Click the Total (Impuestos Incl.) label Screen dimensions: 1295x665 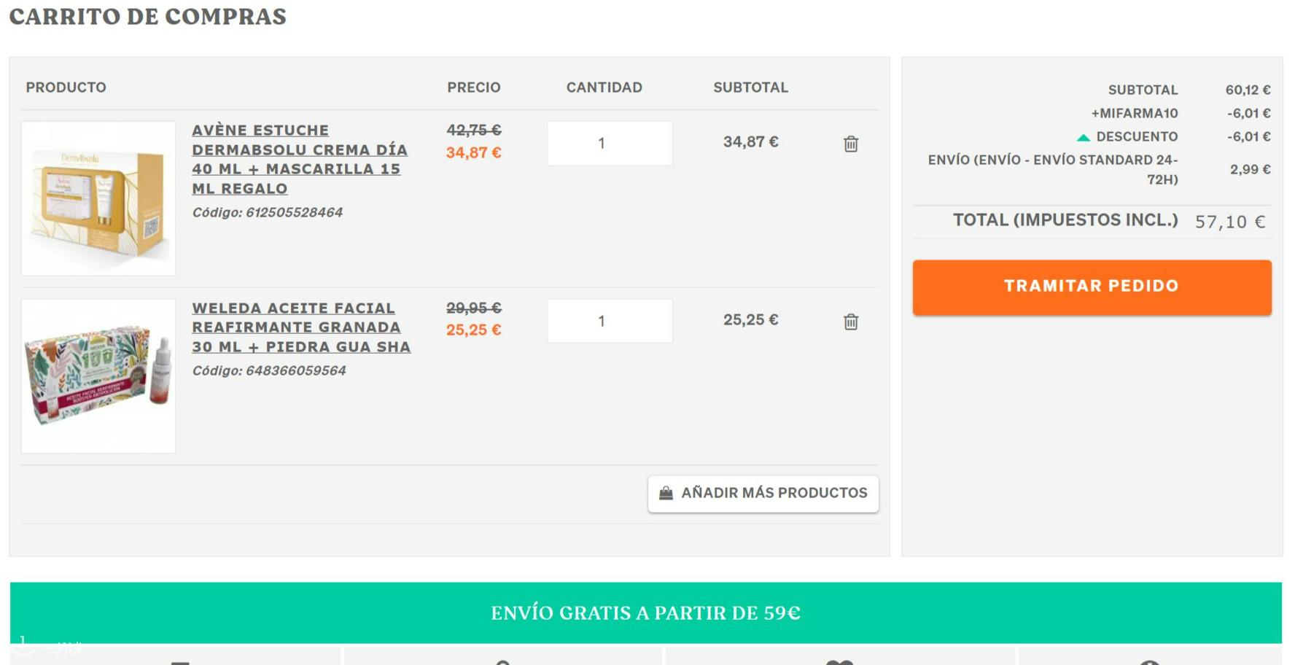1065,219
